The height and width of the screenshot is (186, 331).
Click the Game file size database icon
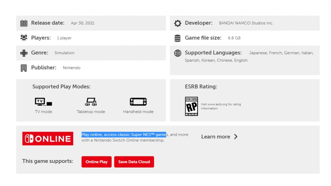click(178, 38)
